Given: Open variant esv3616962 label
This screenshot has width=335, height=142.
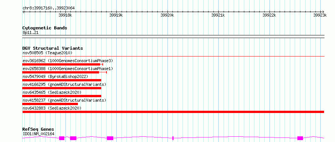Looking at the screenshot, I should [x=68, y=61].
